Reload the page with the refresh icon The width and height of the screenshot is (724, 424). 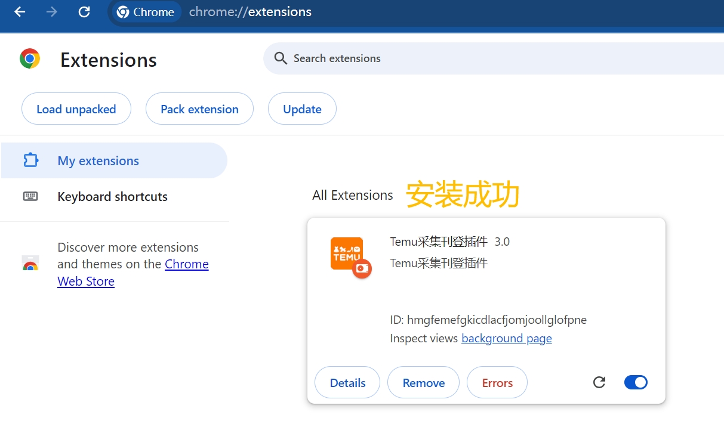pos(84,12)
